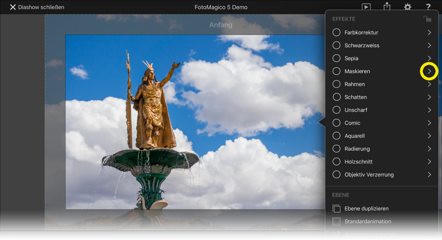Click the play slideshow icon

pyautogui.click(x=366, y=7)
